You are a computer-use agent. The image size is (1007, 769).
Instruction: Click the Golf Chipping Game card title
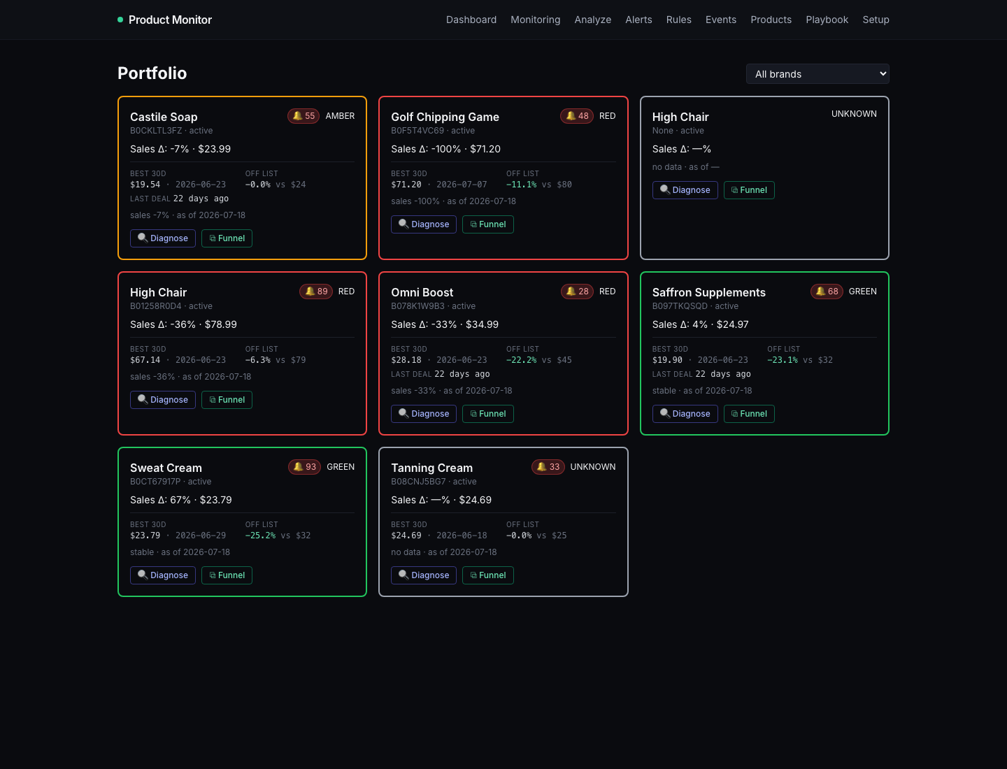click(x=445, y=117)
